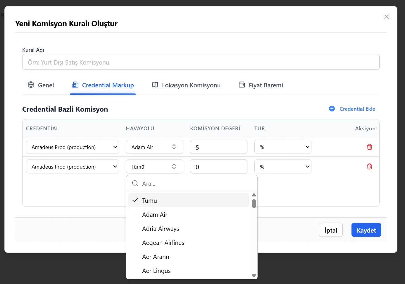Click the map icon for Lokasyon Komisyonu
This screenshot has width=405, height=284.
coord(155,85)
